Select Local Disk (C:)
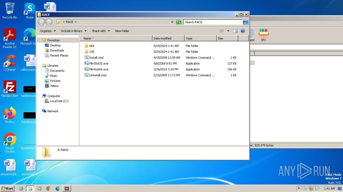The height and width of the screenshot is (192, 343). (x=59, y=101)
